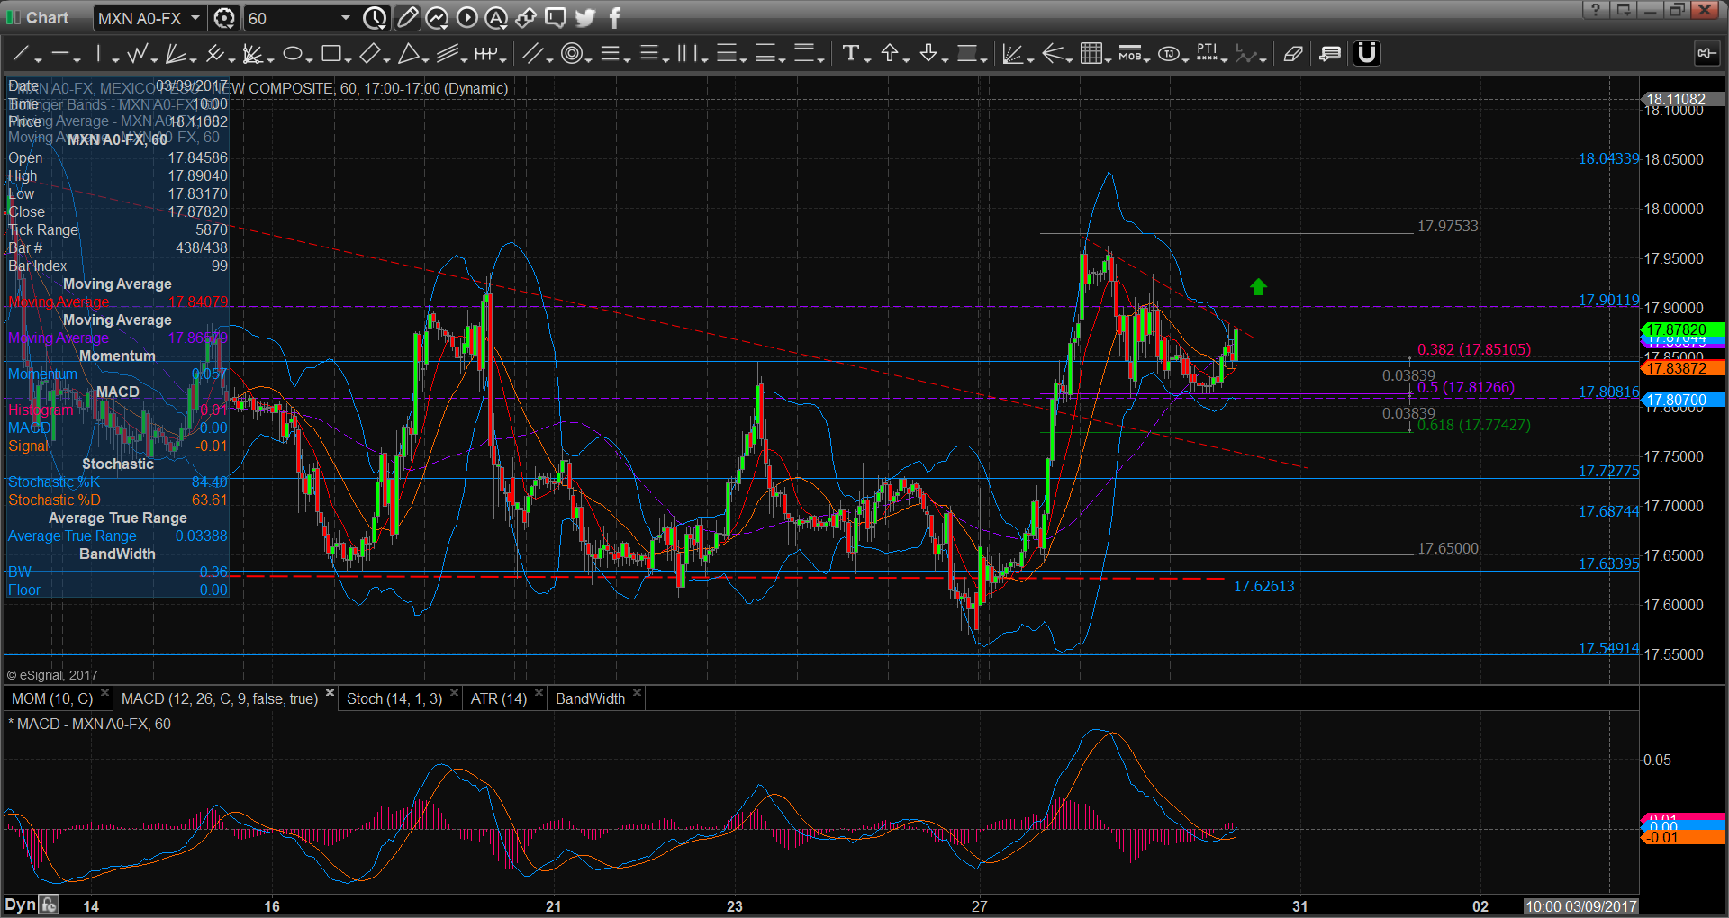The image size is (1729, 918).
Task: Switch to the ATR (14) tab
Action: pyautogui.click(x=499, y=698)
